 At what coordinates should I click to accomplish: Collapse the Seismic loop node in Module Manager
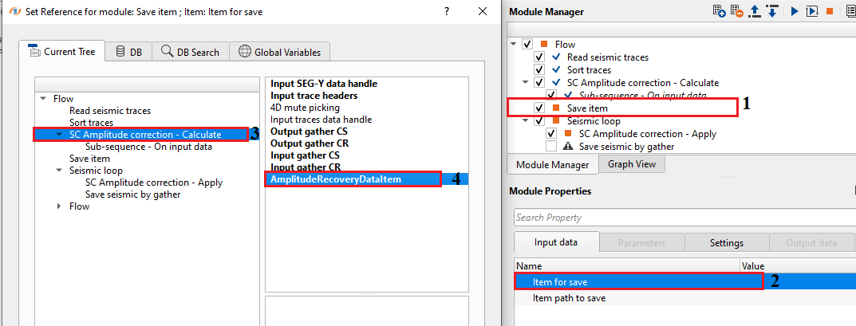tap(525, 121)
